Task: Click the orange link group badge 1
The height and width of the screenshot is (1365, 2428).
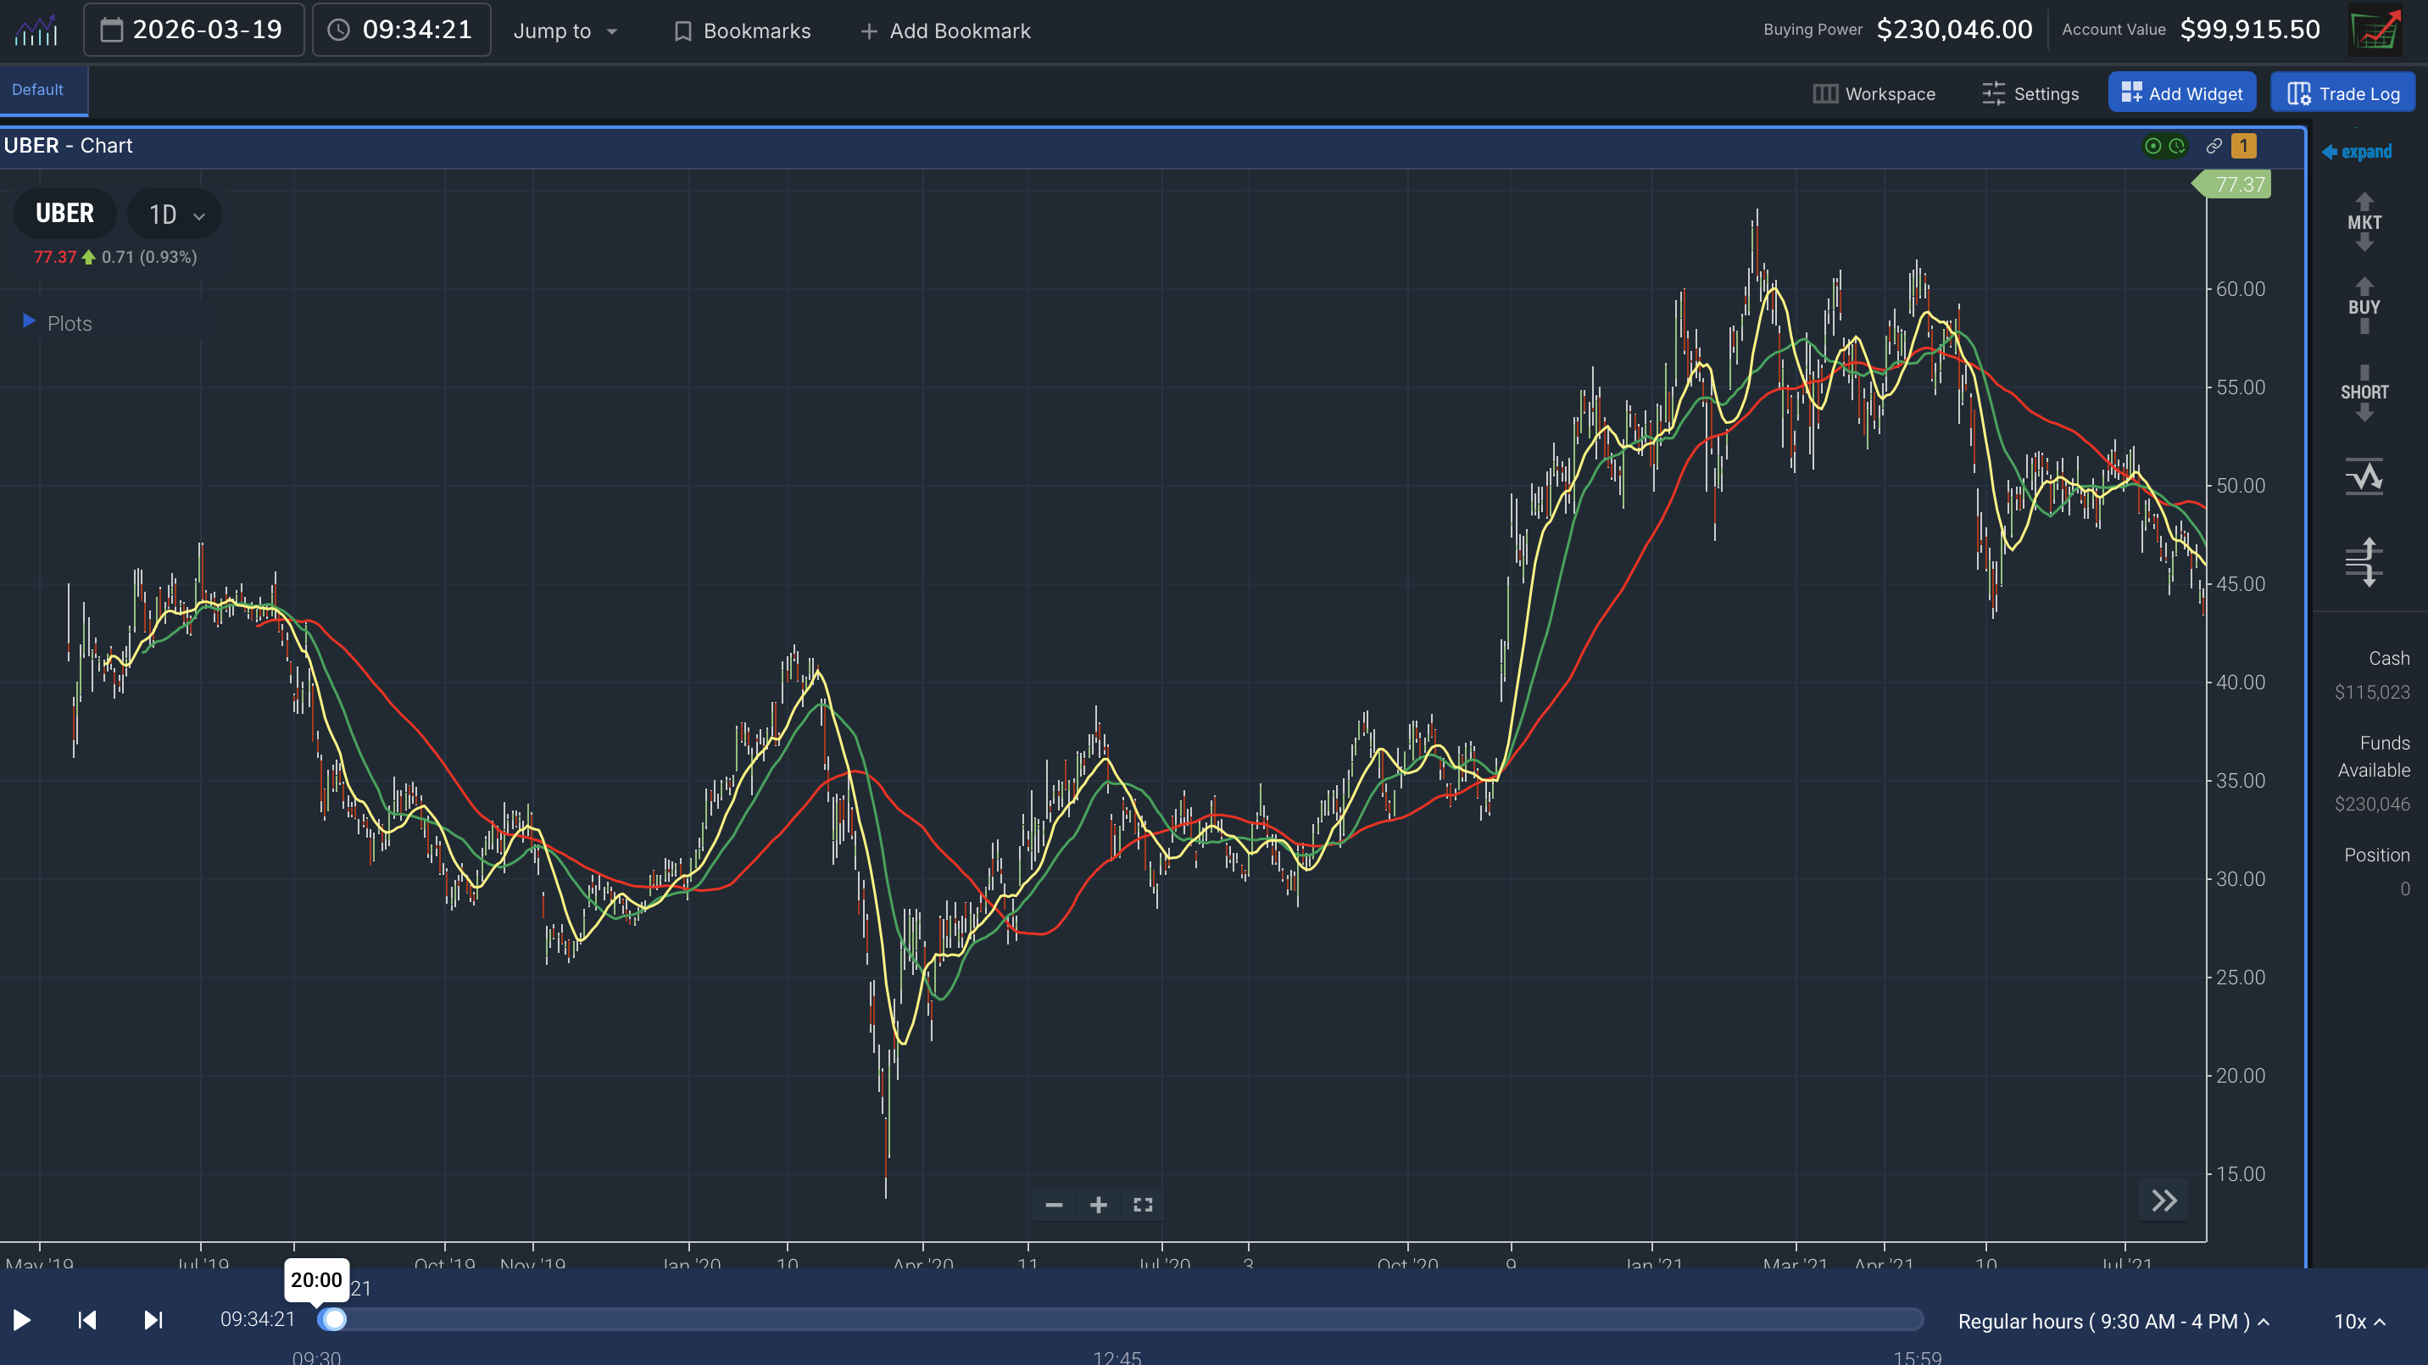Action: click(x=2244, y=146)
